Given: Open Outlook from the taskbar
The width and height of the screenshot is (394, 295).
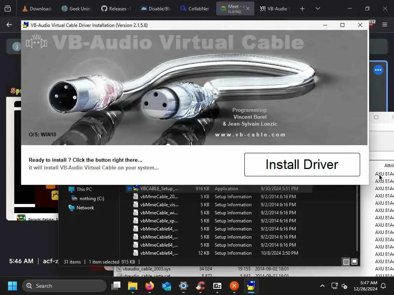Looking at the screenshot, I should coord(166,286).
